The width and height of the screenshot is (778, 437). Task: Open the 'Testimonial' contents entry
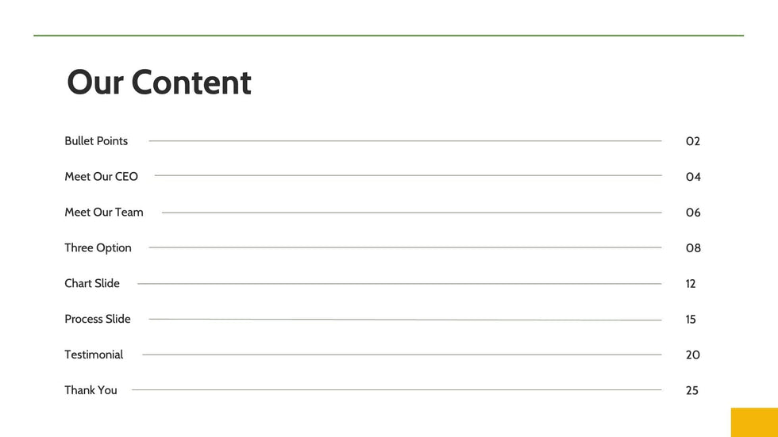(x=94, y=355)
